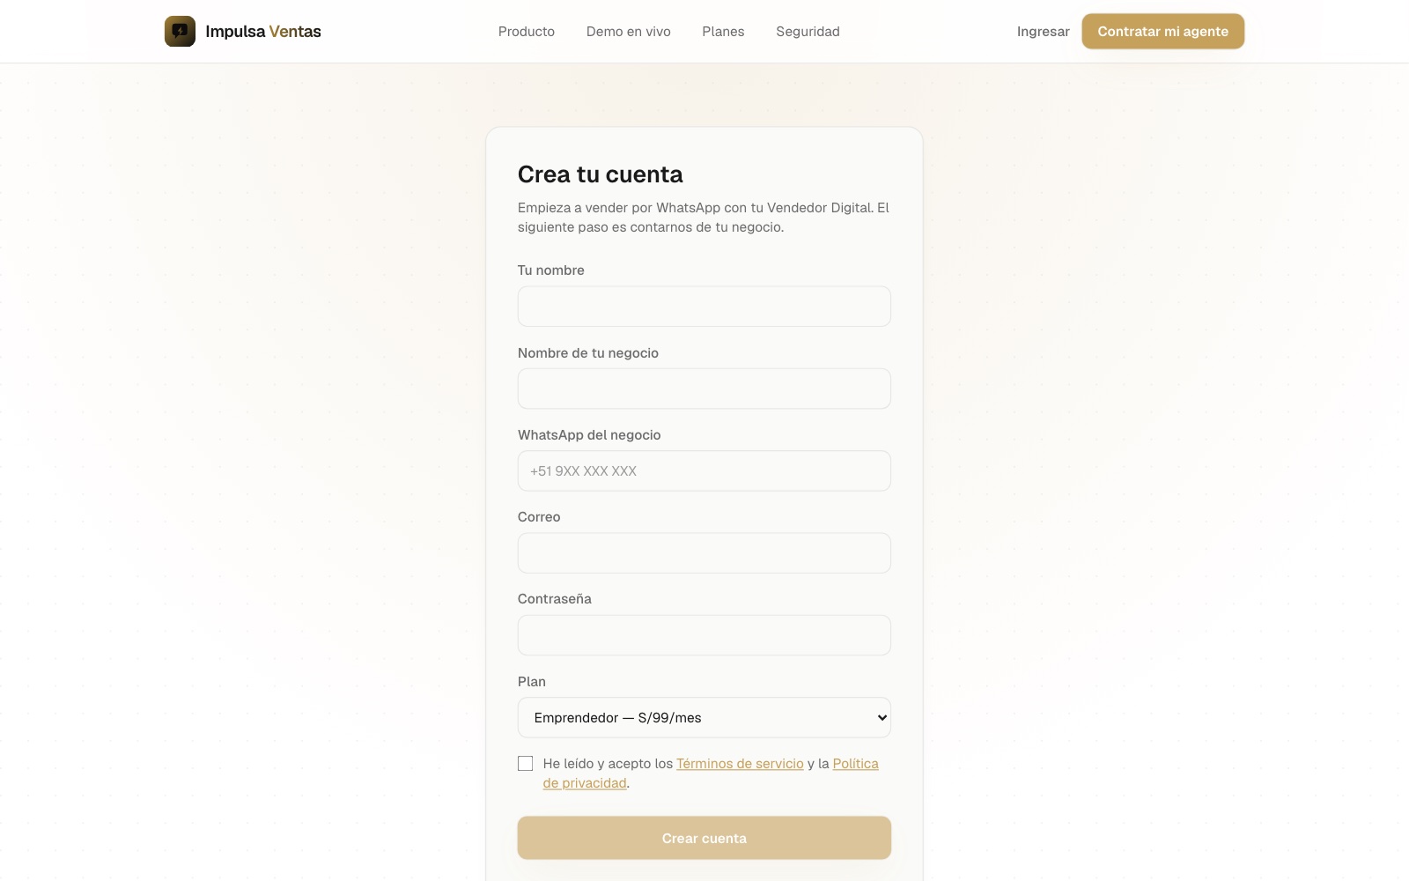Open the Política de privacidad link

(x=856, y=764)
